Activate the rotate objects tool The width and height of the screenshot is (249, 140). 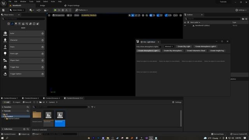pyautogui.click(x=136, y=16)
